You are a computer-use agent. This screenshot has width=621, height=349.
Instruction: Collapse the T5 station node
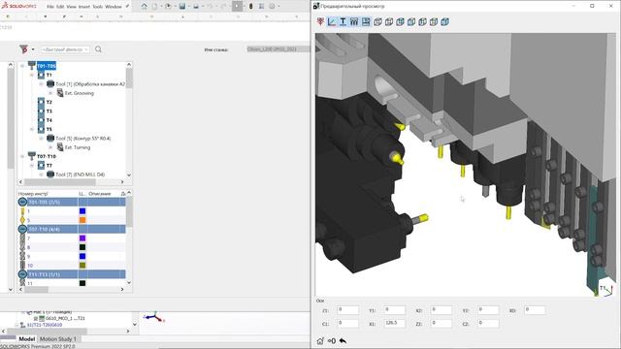pos(32,129)
